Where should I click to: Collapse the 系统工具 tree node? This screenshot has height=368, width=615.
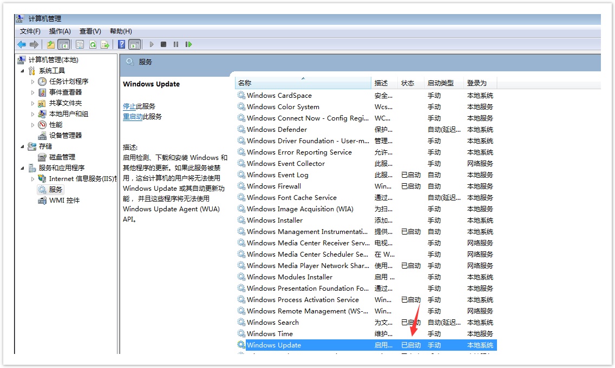click(x=22, y=71)
